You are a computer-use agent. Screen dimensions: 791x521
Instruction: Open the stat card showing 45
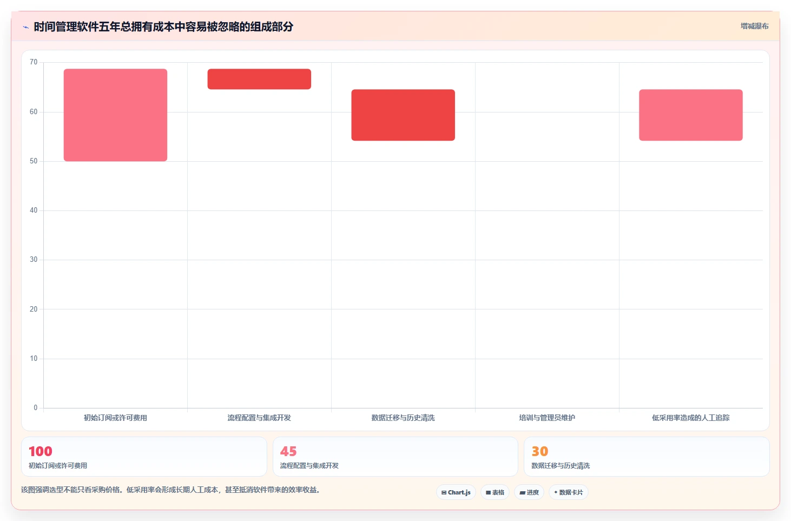(x=395, y=457)
